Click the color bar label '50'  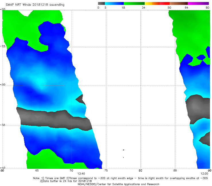coord(169,8)
